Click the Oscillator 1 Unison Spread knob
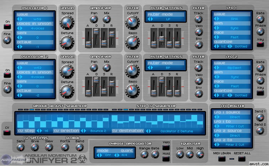The image size is (269, 166). click(67, 23)
